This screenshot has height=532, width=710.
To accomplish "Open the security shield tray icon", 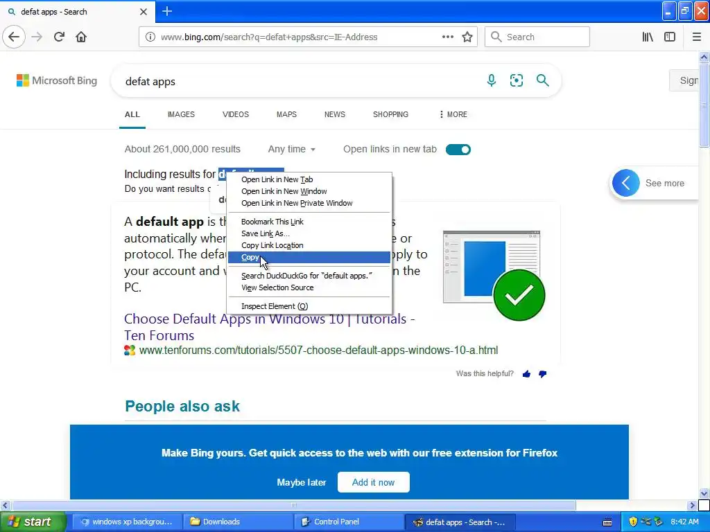I will click(633, 522).
